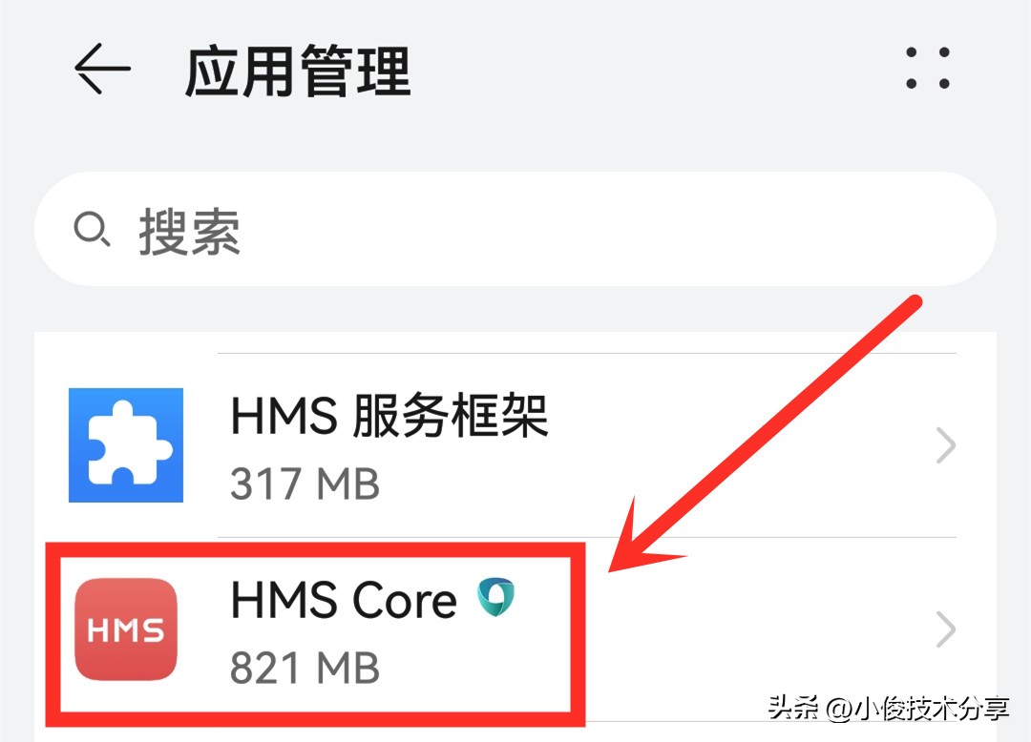Tap the empty space right of HMS Core

pos(724,629)
